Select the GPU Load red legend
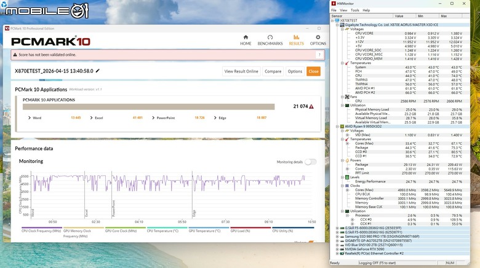This screenshot has height=268, width=480. (x=250, y=230)
